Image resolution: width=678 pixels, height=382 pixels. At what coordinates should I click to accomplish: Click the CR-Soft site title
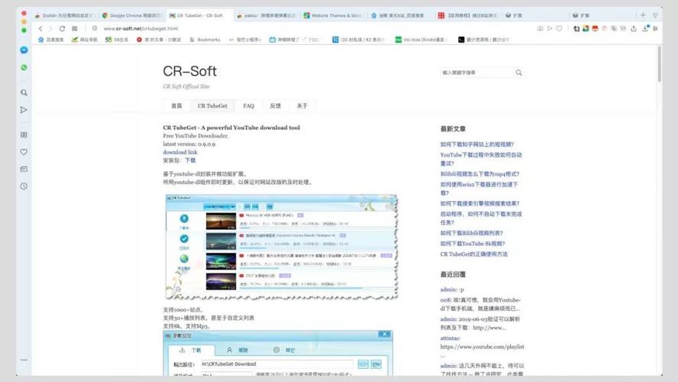(x=190, y=71)
